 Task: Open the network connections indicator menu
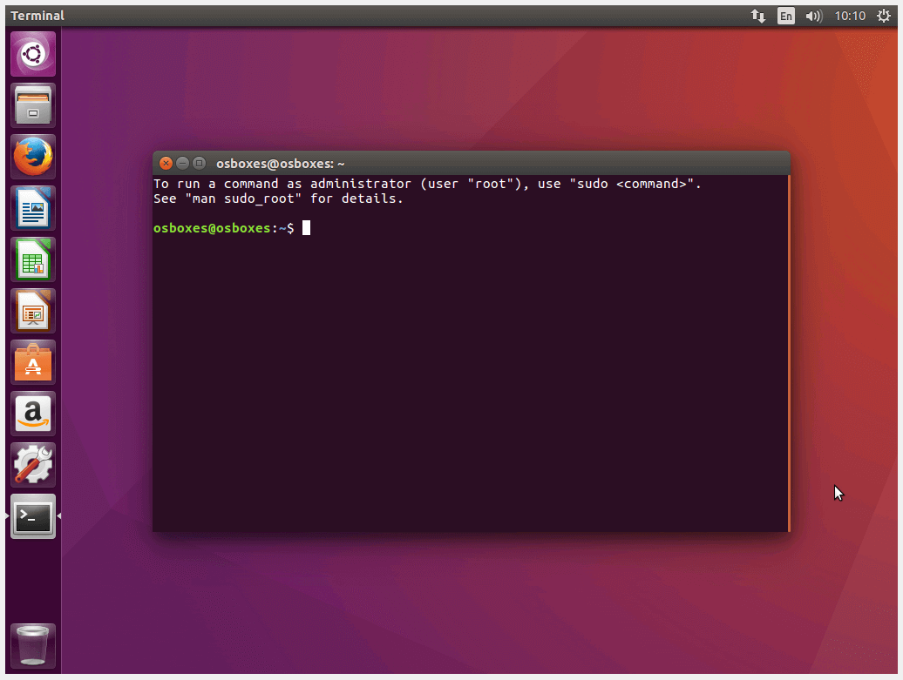[758, 16]
